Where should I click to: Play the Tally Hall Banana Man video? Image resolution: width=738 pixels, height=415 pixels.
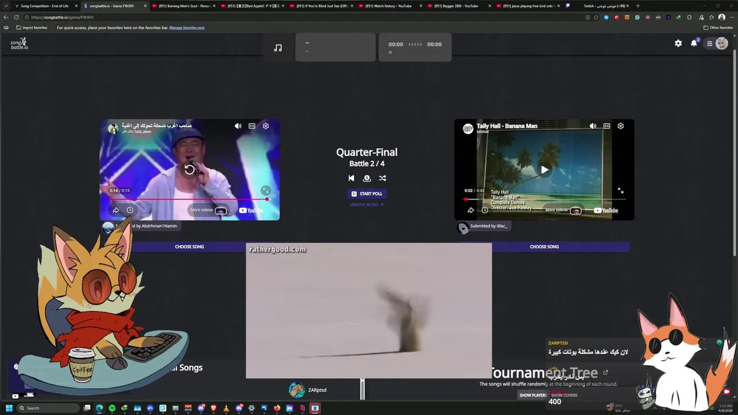(x=544, y=169)
